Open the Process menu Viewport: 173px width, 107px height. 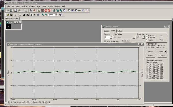click(x=32, y=7)
